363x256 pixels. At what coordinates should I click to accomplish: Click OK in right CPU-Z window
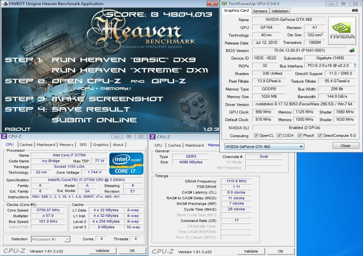pos(280,251)
